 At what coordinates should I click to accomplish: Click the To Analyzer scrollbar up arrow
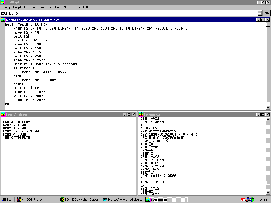(x=268, y=119)
